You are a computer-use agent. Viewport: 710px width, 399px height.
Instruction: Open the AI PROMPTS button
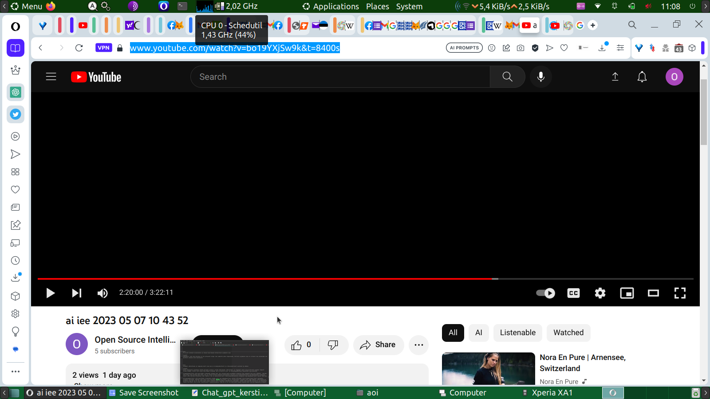pos(464,48)
